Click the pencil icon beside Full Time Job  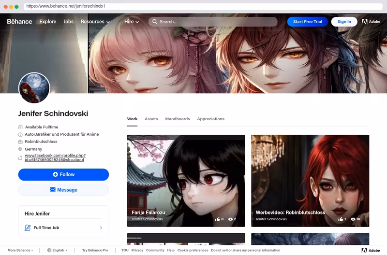(x=28, y=227)
